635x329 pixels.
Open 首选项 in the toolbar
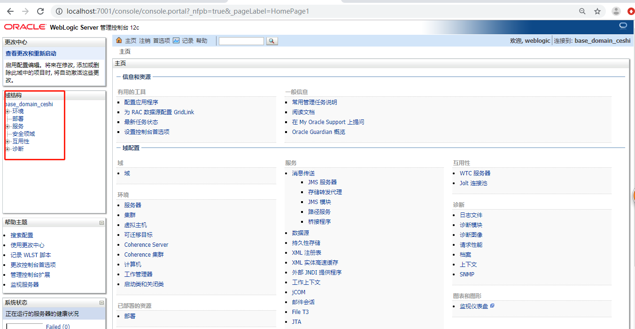pyautogui.click(x=162, y=41)
